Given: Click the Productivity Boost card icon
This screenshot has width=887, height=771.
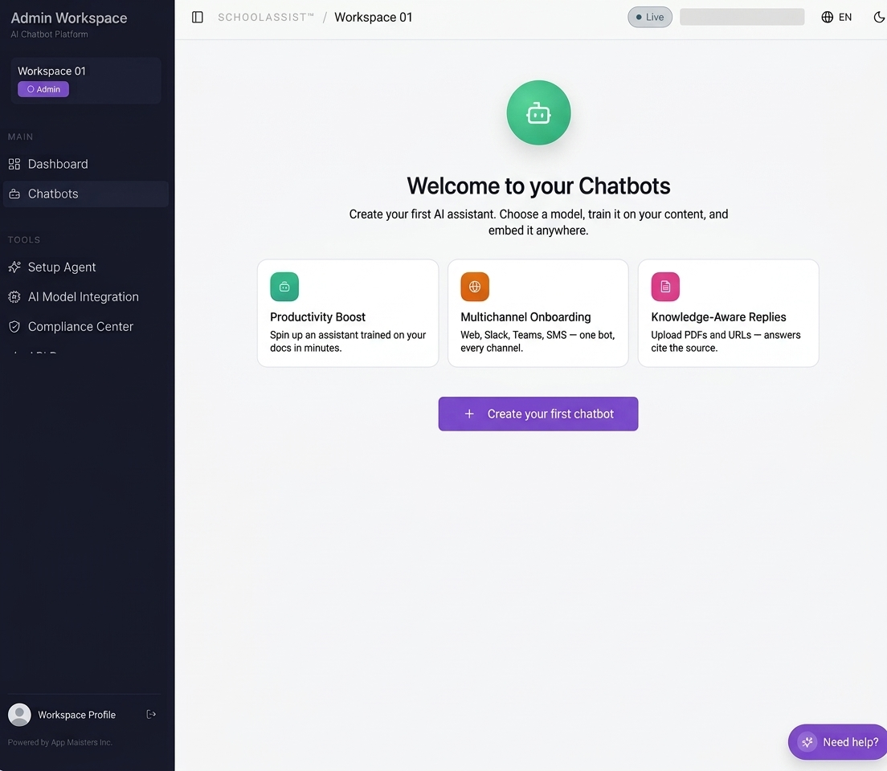Looking at the screenshot, I should 284,287.
